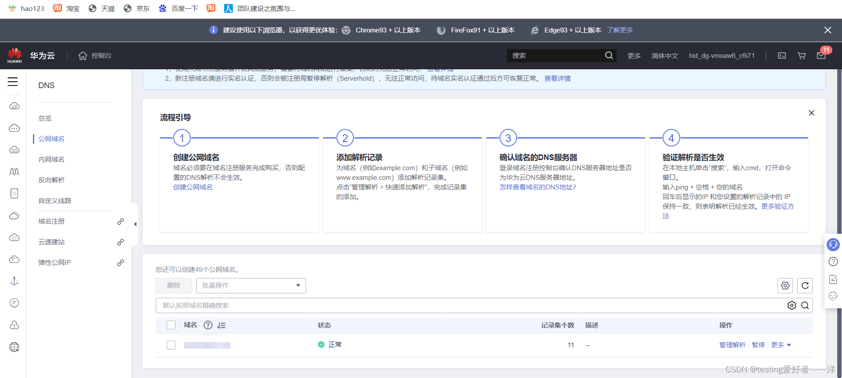Click 查看详情 link in notice item 2
The width and height of the screenshot is (842, 378).
(x=557, y=78)
